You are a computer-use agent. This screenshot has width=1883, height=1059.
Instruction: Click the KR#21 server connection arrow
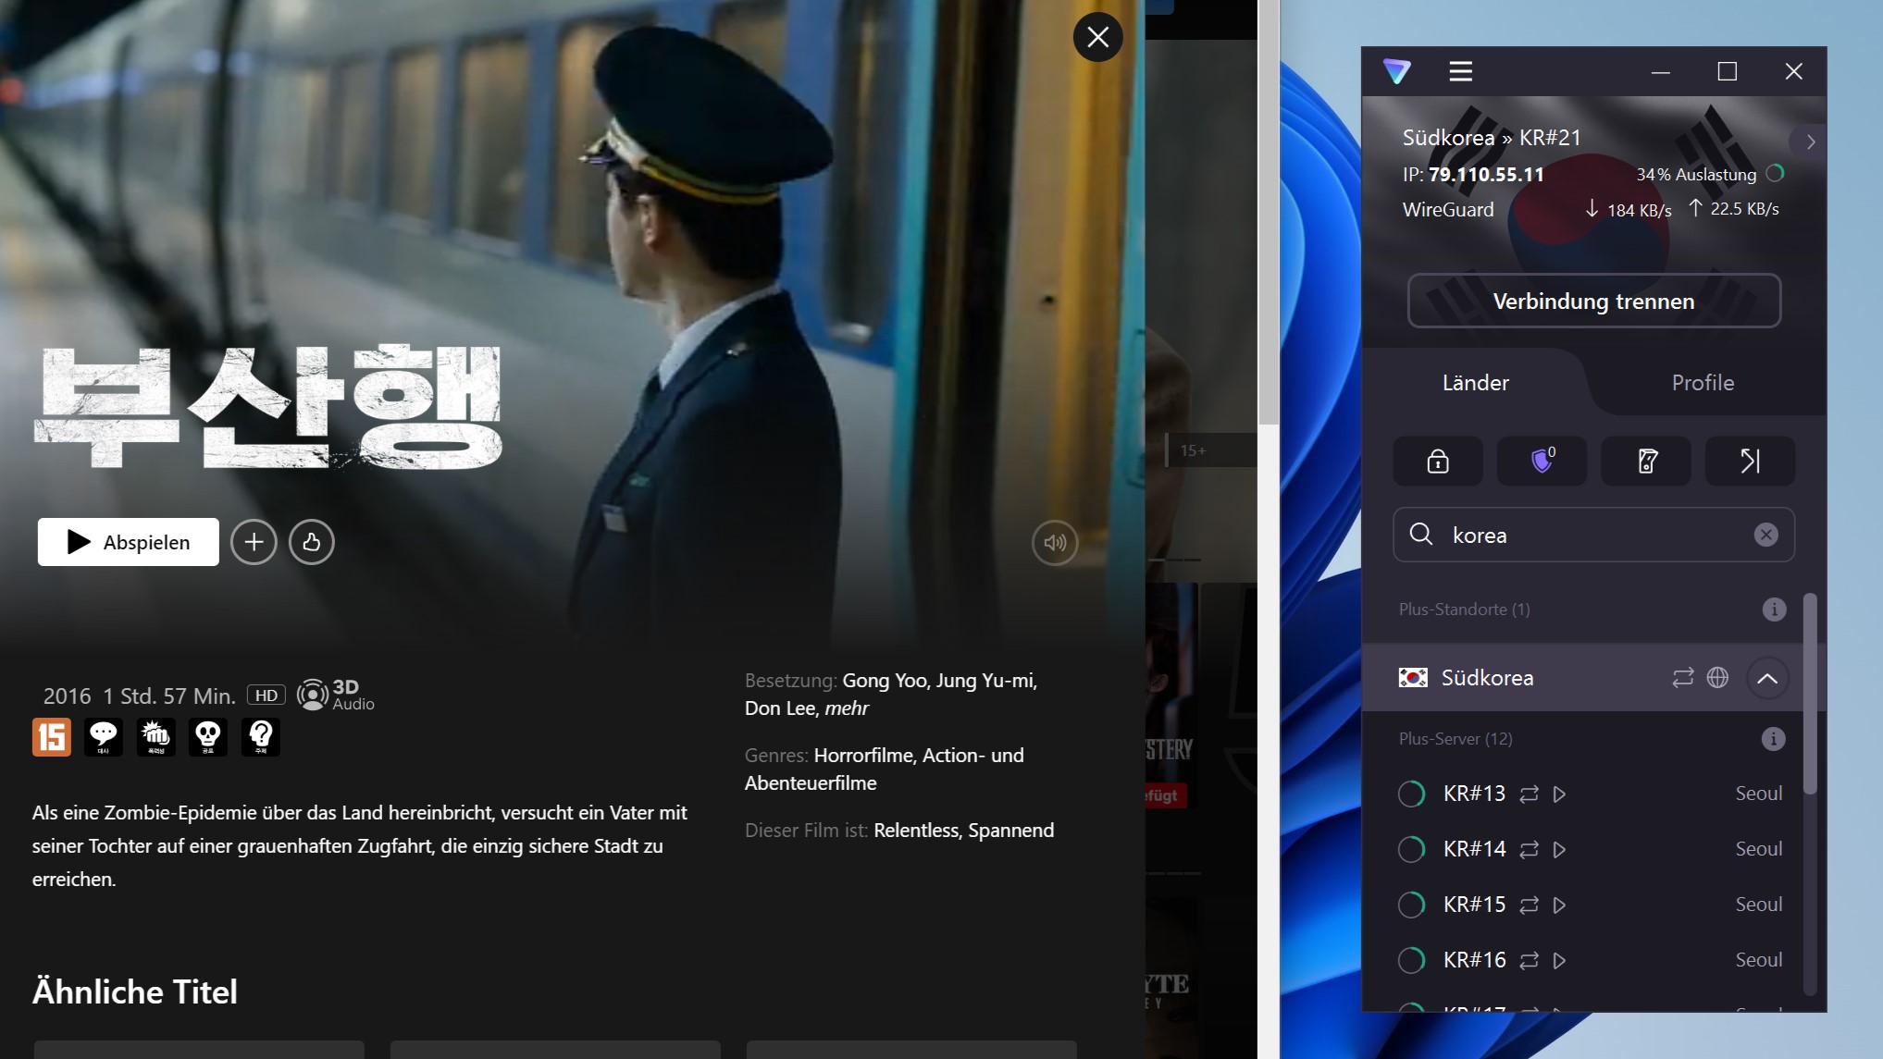pos(1809,141)
